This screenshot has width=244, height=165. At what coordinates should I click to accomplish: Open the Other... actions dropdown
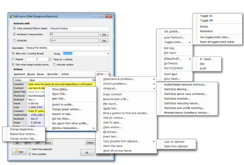(103, 74)
